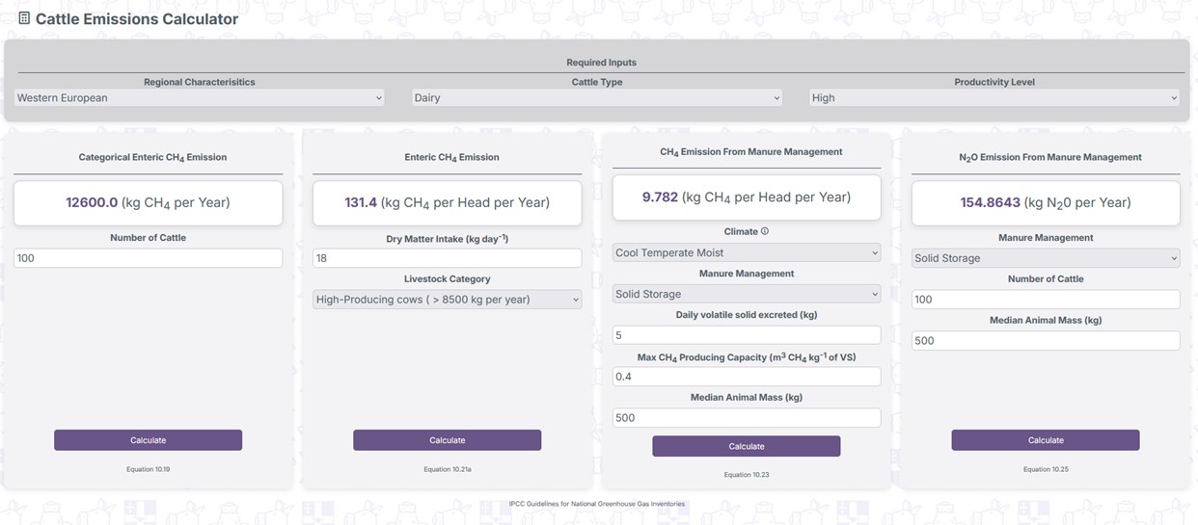
Task: Click Median Animal Mass field in N2O panel
Action: [1046, 341]
